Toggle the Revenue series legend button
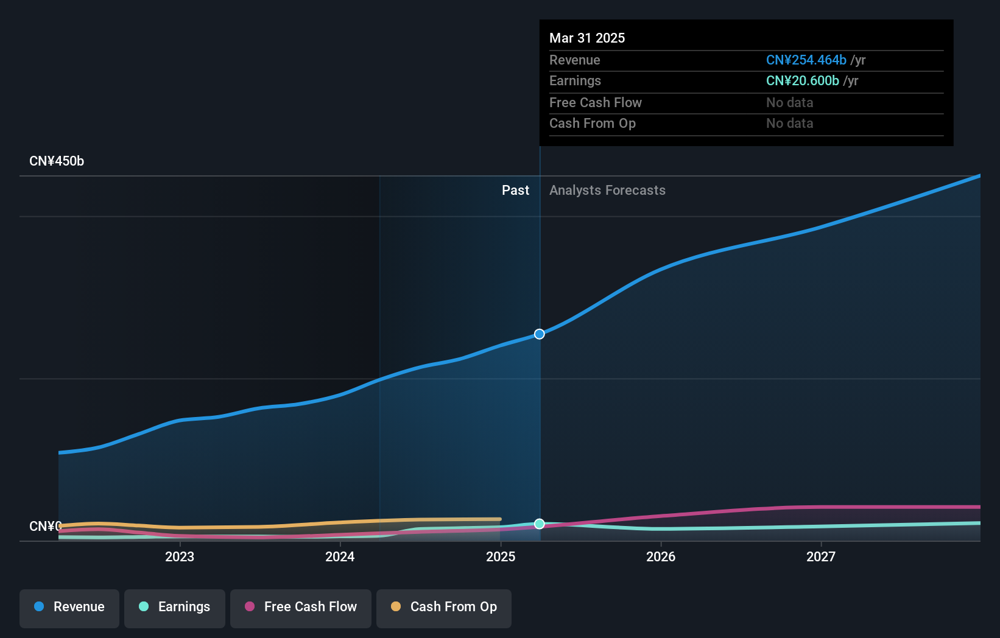This screenshot has width=1000, height=638. click(69, 608)
